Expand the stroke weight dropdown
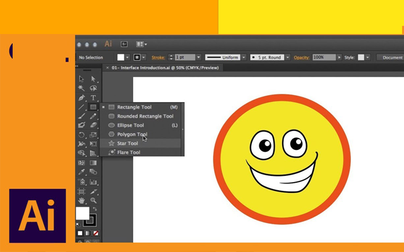Viewport: 404px width, 252px height. (x=199, y=57)
